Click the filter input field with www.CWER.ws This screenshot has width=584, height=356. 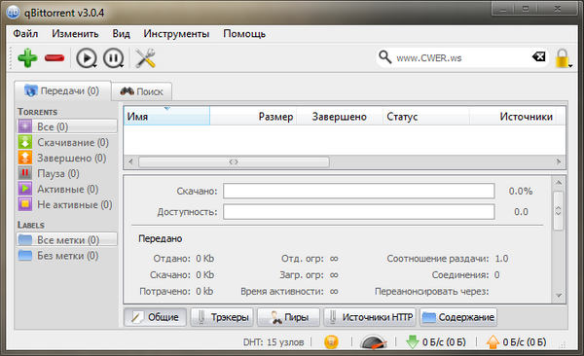point(461,58)
